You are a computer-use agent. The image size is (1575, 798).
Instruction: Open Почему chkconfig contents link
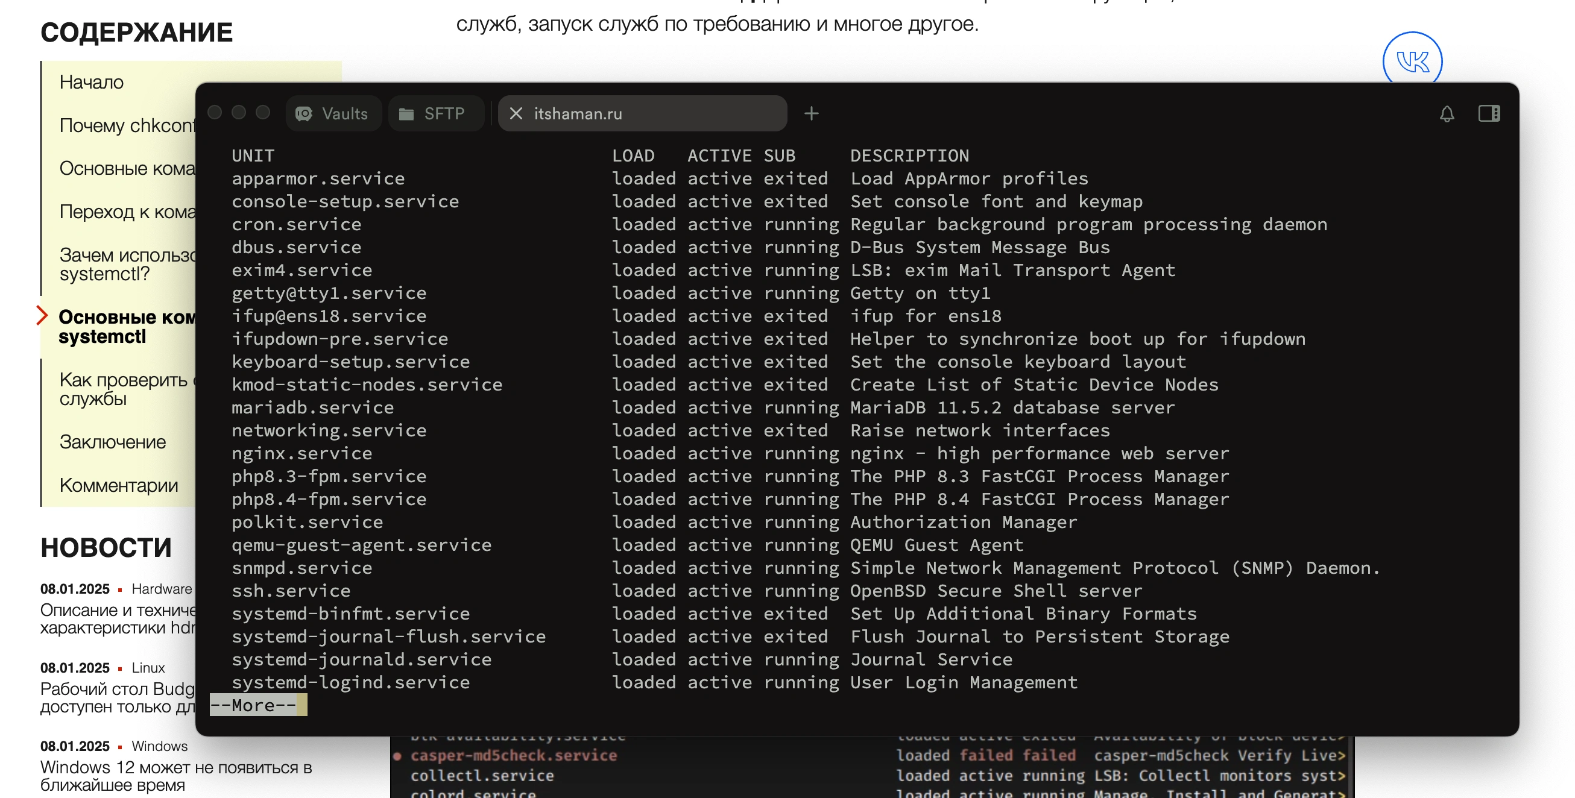click(128, 125)
